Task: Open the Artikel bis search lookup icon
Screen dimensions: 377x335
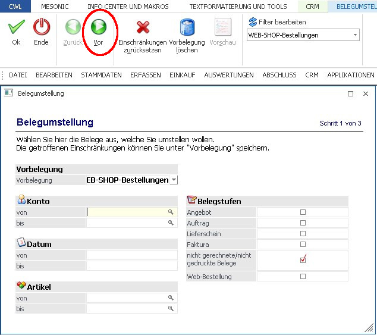Action: coord(171,308)
